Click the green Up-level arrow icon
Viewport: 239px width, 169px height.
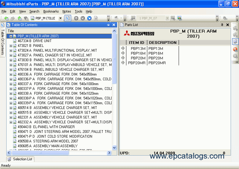(x=19, y=18)
